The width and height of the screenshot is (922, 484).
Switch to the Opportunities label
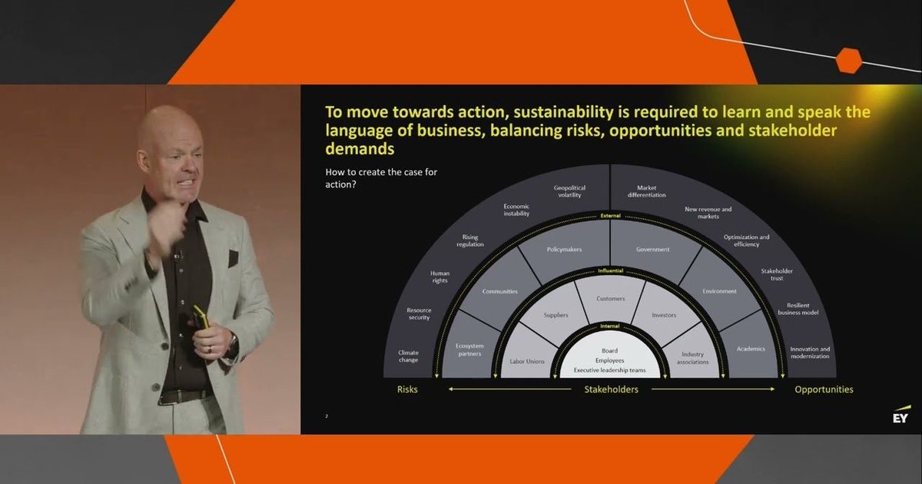point(823,390)
